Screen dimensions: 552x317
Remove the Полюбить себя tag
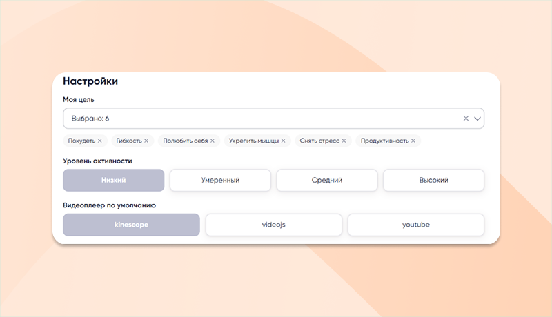pos(213,141)
